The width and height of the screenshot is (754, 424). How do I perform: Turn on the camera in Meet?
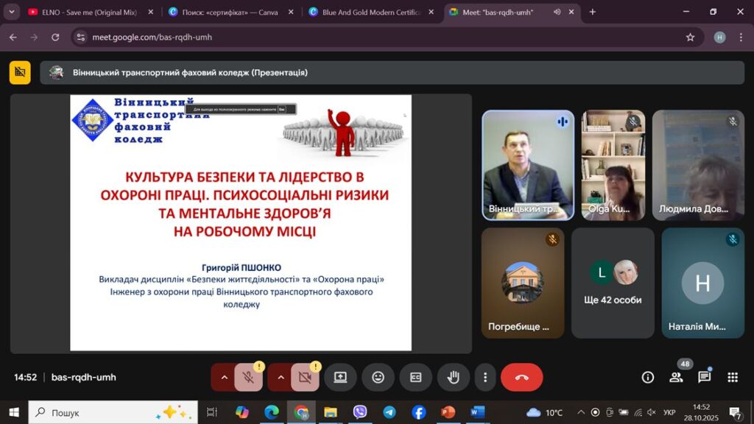click(x=305, y=378)
